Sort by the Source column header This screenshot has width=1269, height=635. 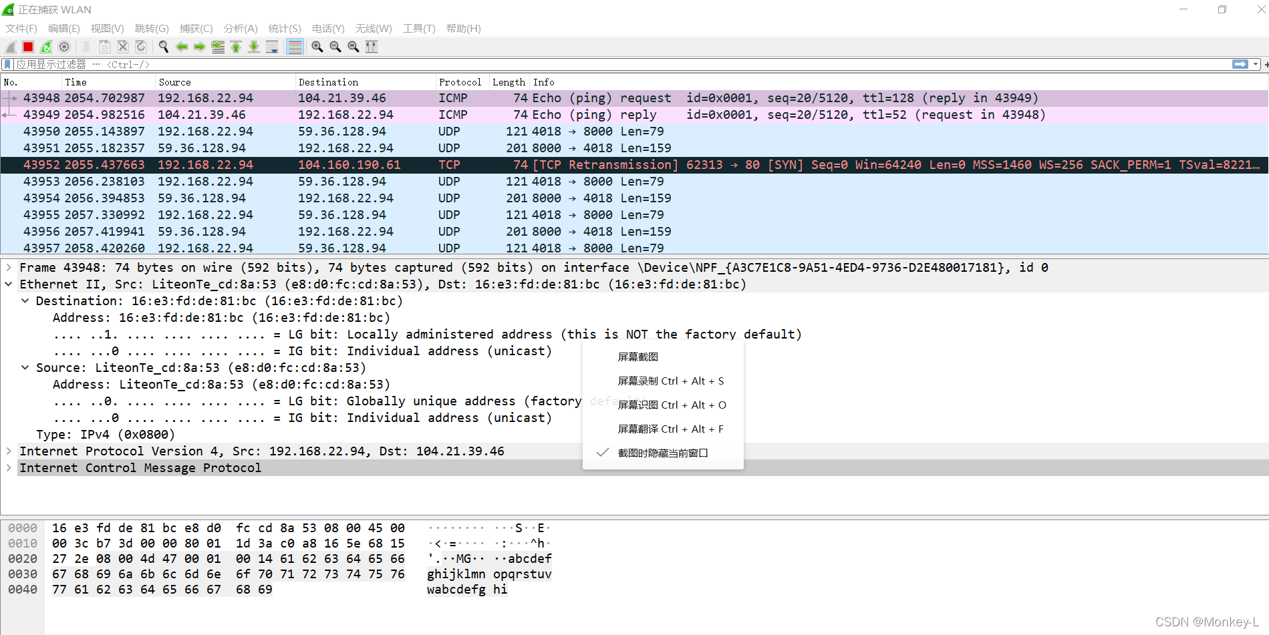[225, 82]
